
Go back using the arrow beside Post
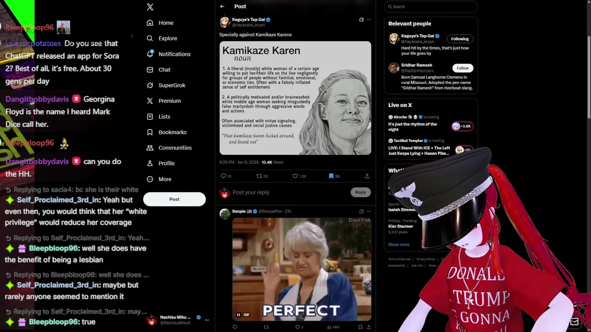222,6
